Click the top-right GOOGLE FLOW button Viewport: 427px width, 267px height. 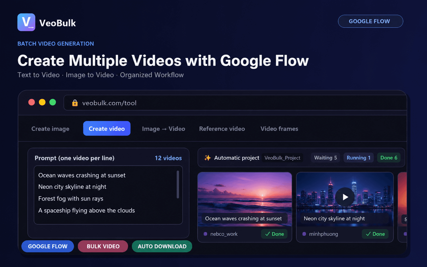[x=370, y=21]
